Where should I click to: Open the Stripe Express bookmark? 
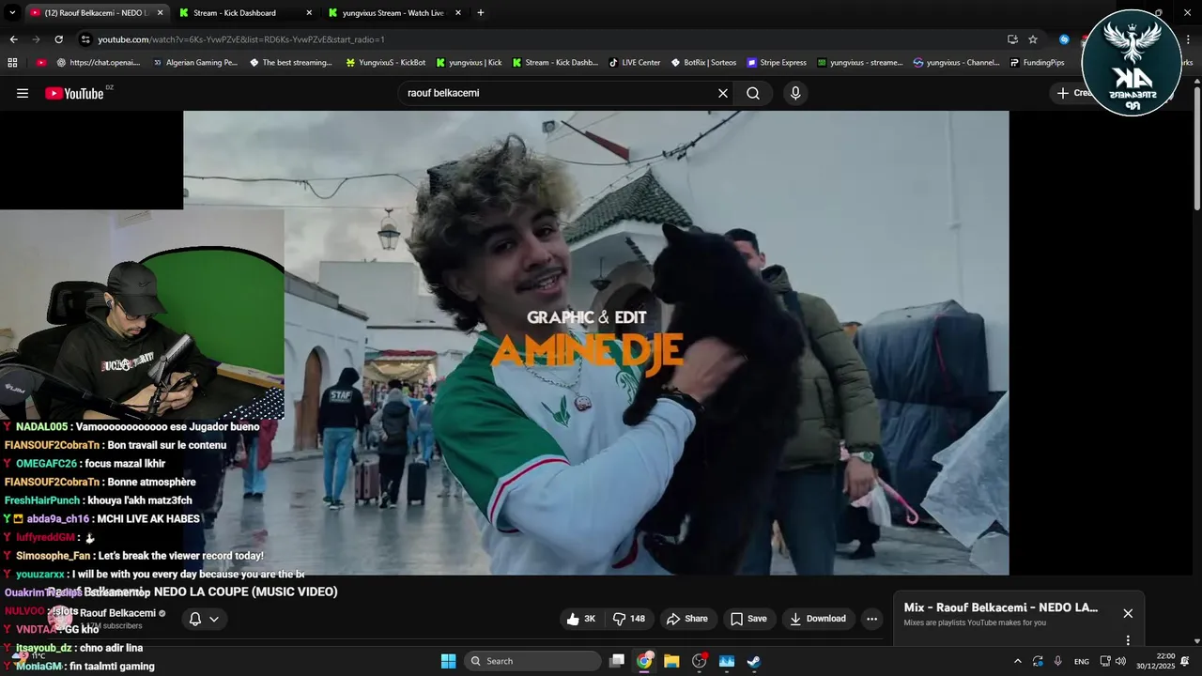pyautogui.click(x=777, y=63)
